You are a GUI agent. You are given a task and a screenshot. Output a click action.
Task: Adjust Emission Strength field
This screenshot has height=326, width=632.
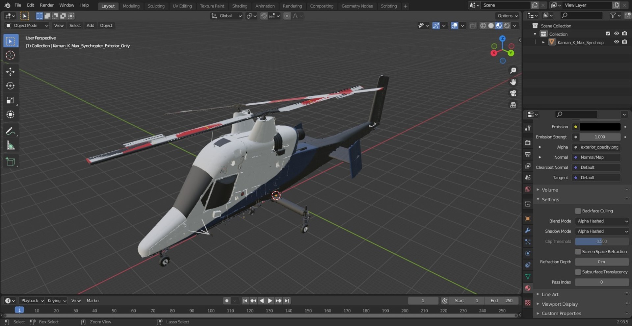[x=600, y=137]
